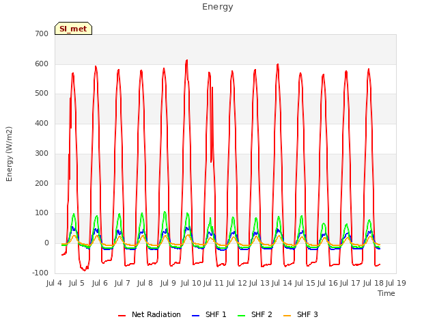Click the 700 y-axis tick label
This screenshot has width=437, height=328.
click(x=42, y=33)
